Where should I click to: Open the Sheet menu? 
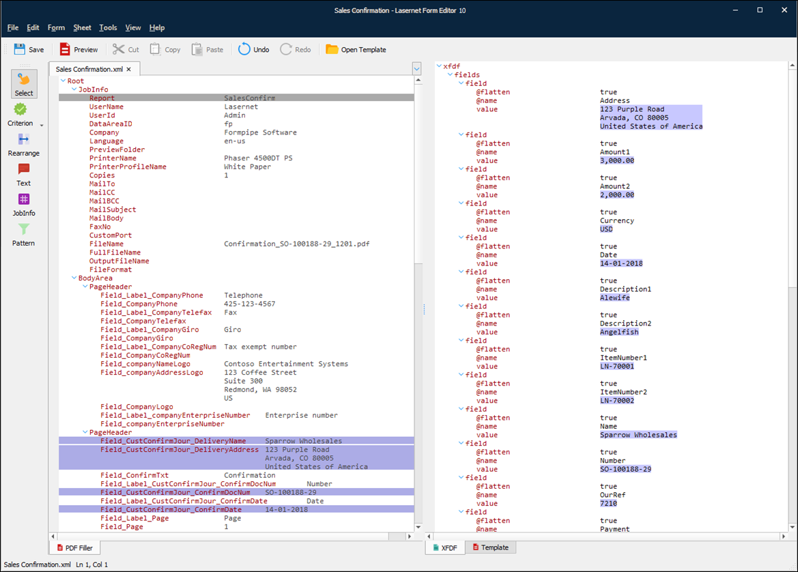(x=82, y=27)
